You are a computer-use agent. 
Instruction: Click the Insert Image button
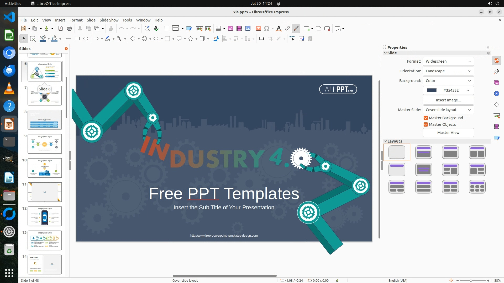coord(448,100)
